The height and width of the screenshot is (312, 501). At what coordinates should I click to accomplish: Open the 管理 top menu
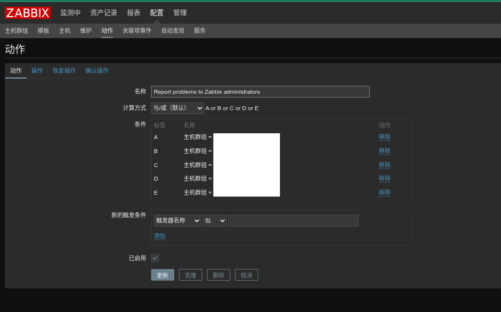[180, 13]
